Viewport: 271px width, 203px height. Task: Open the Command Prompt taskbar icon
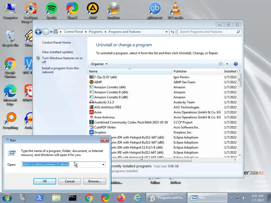pyautogui.click(x=73, y=198)
